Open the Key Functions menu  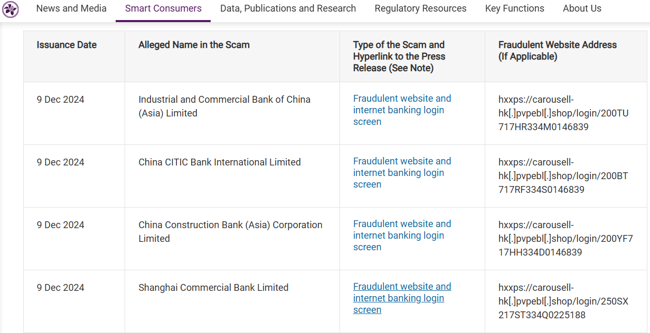pos(514,8)
